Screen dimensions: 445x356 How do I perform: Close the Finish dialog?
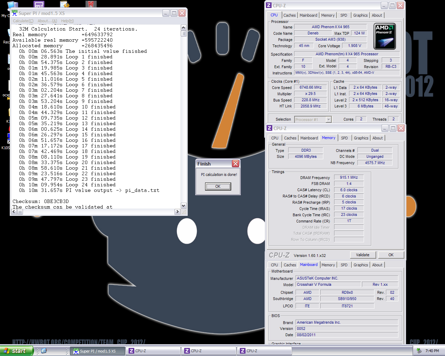click(235, 163)
